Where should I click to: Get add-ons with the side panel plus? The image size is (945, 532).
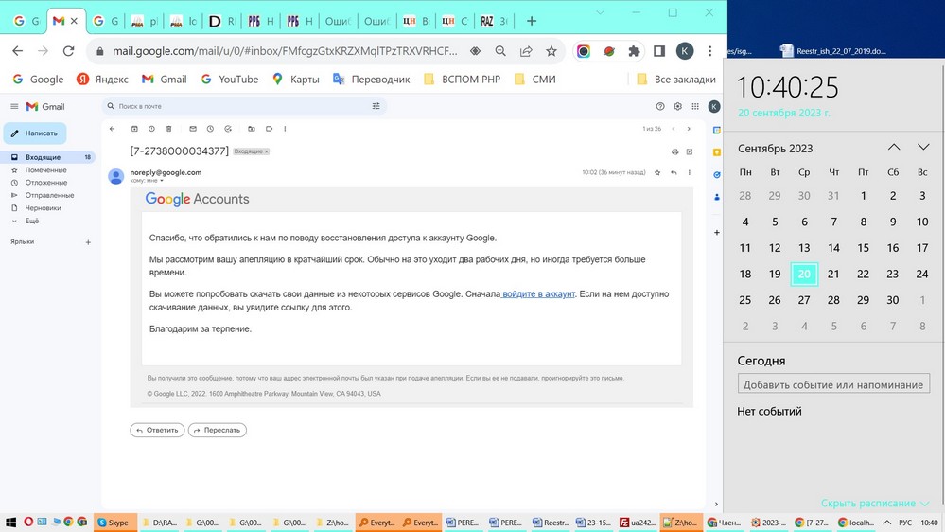717,232
